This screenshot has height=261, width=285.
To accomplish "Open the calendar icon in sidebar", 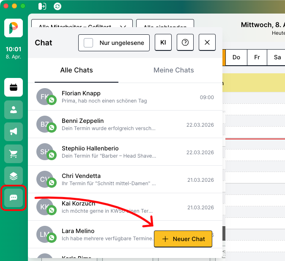I will click(14, 88).
